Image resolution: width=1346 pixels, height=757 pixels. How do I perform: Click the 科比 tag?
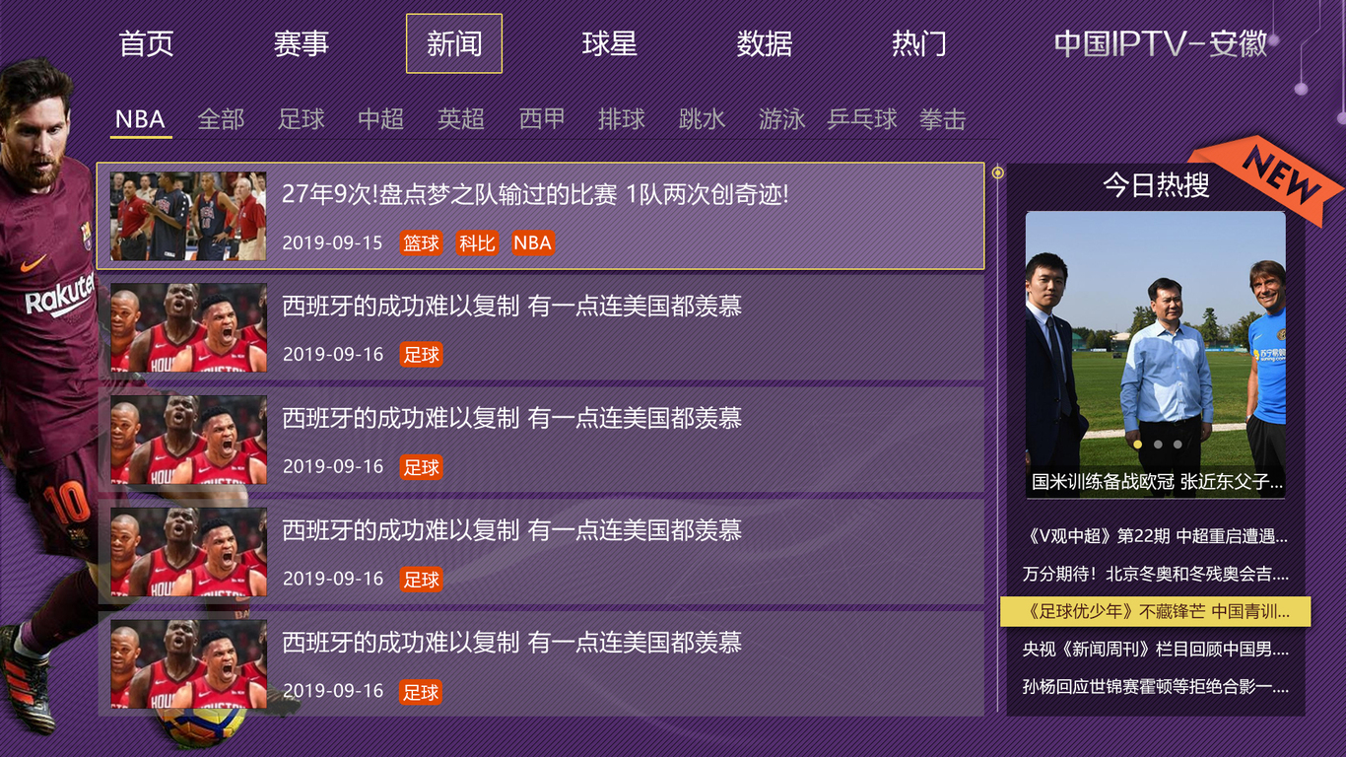(x=477, y=242)
